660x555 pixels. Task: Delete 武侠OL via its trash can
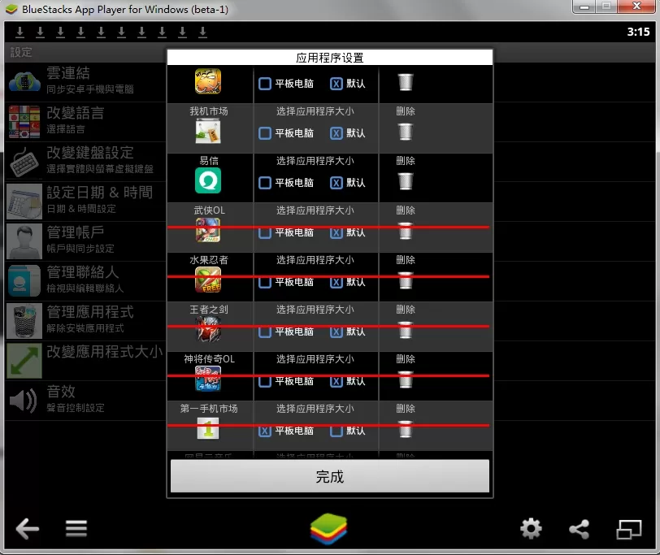pos(406,231)
